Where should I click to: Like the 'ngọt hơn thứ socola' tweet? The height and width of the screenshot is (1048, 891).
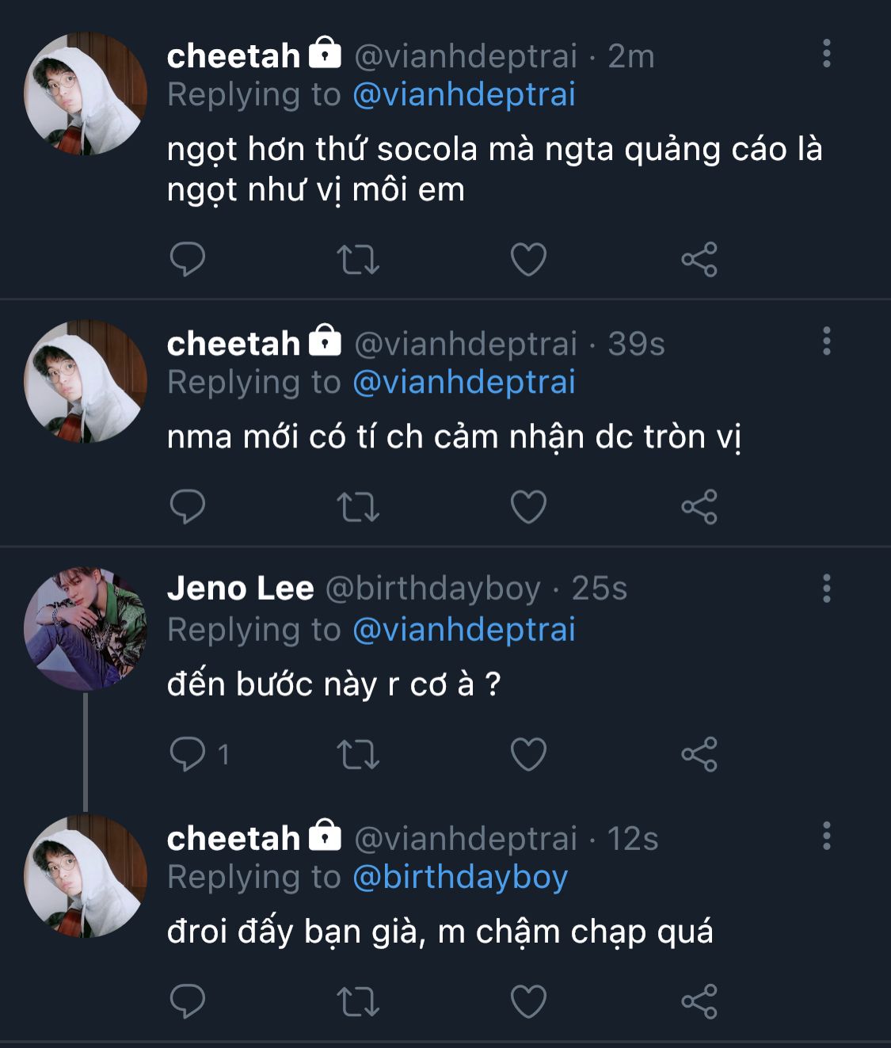(x=528, y=259)
